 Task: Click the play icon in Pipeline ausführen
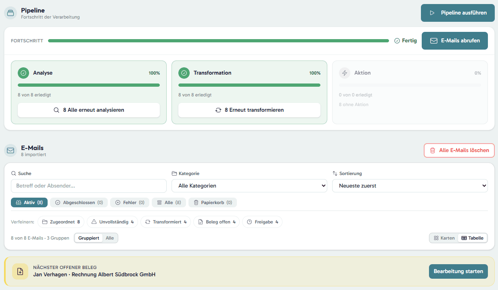click(432, 13)
